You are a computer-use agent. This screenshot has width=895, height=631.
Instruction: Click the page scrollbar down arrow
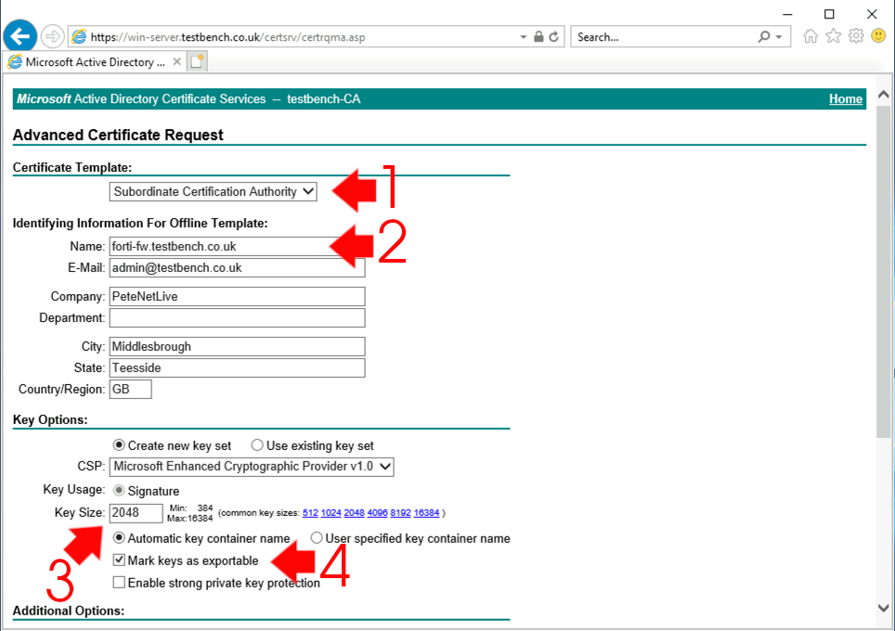click(x=884, y=608)
